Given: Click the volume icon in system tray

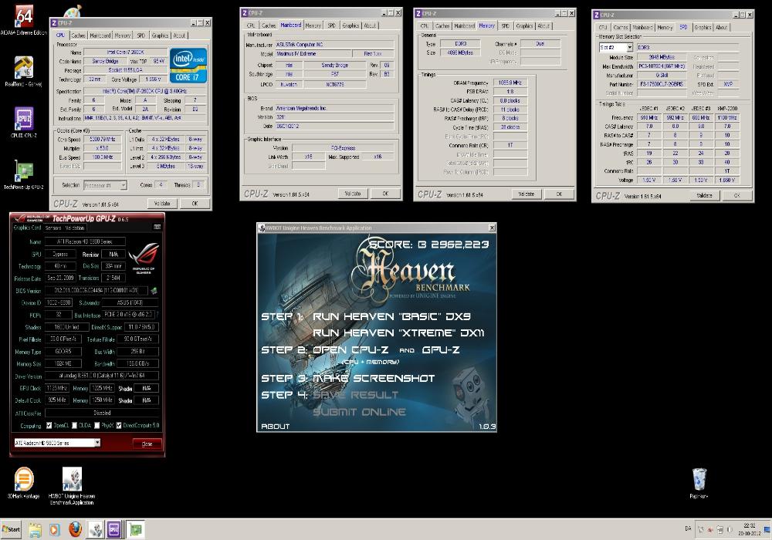Looking at the screenshot, I should tap(730, 529).
